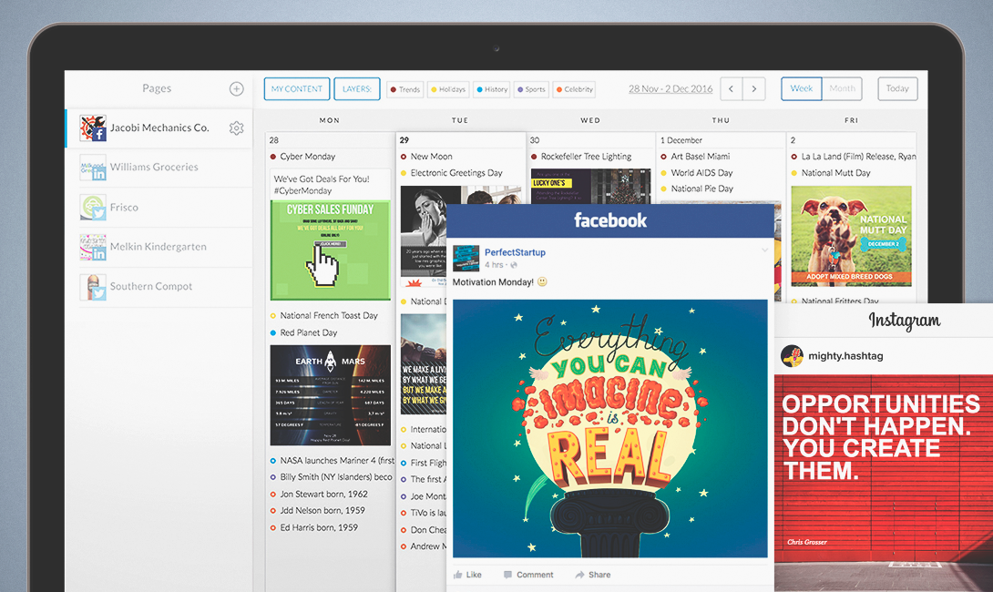The width and height of the screenshot is (993, 592).
Task: Open the Earth Mars infographic thumbnail
Action: [331, 395]
